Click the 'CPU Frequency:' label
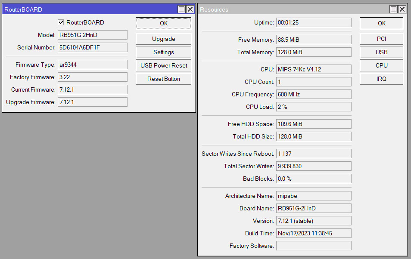Screen dimensions: 411x259 point(253,94)
